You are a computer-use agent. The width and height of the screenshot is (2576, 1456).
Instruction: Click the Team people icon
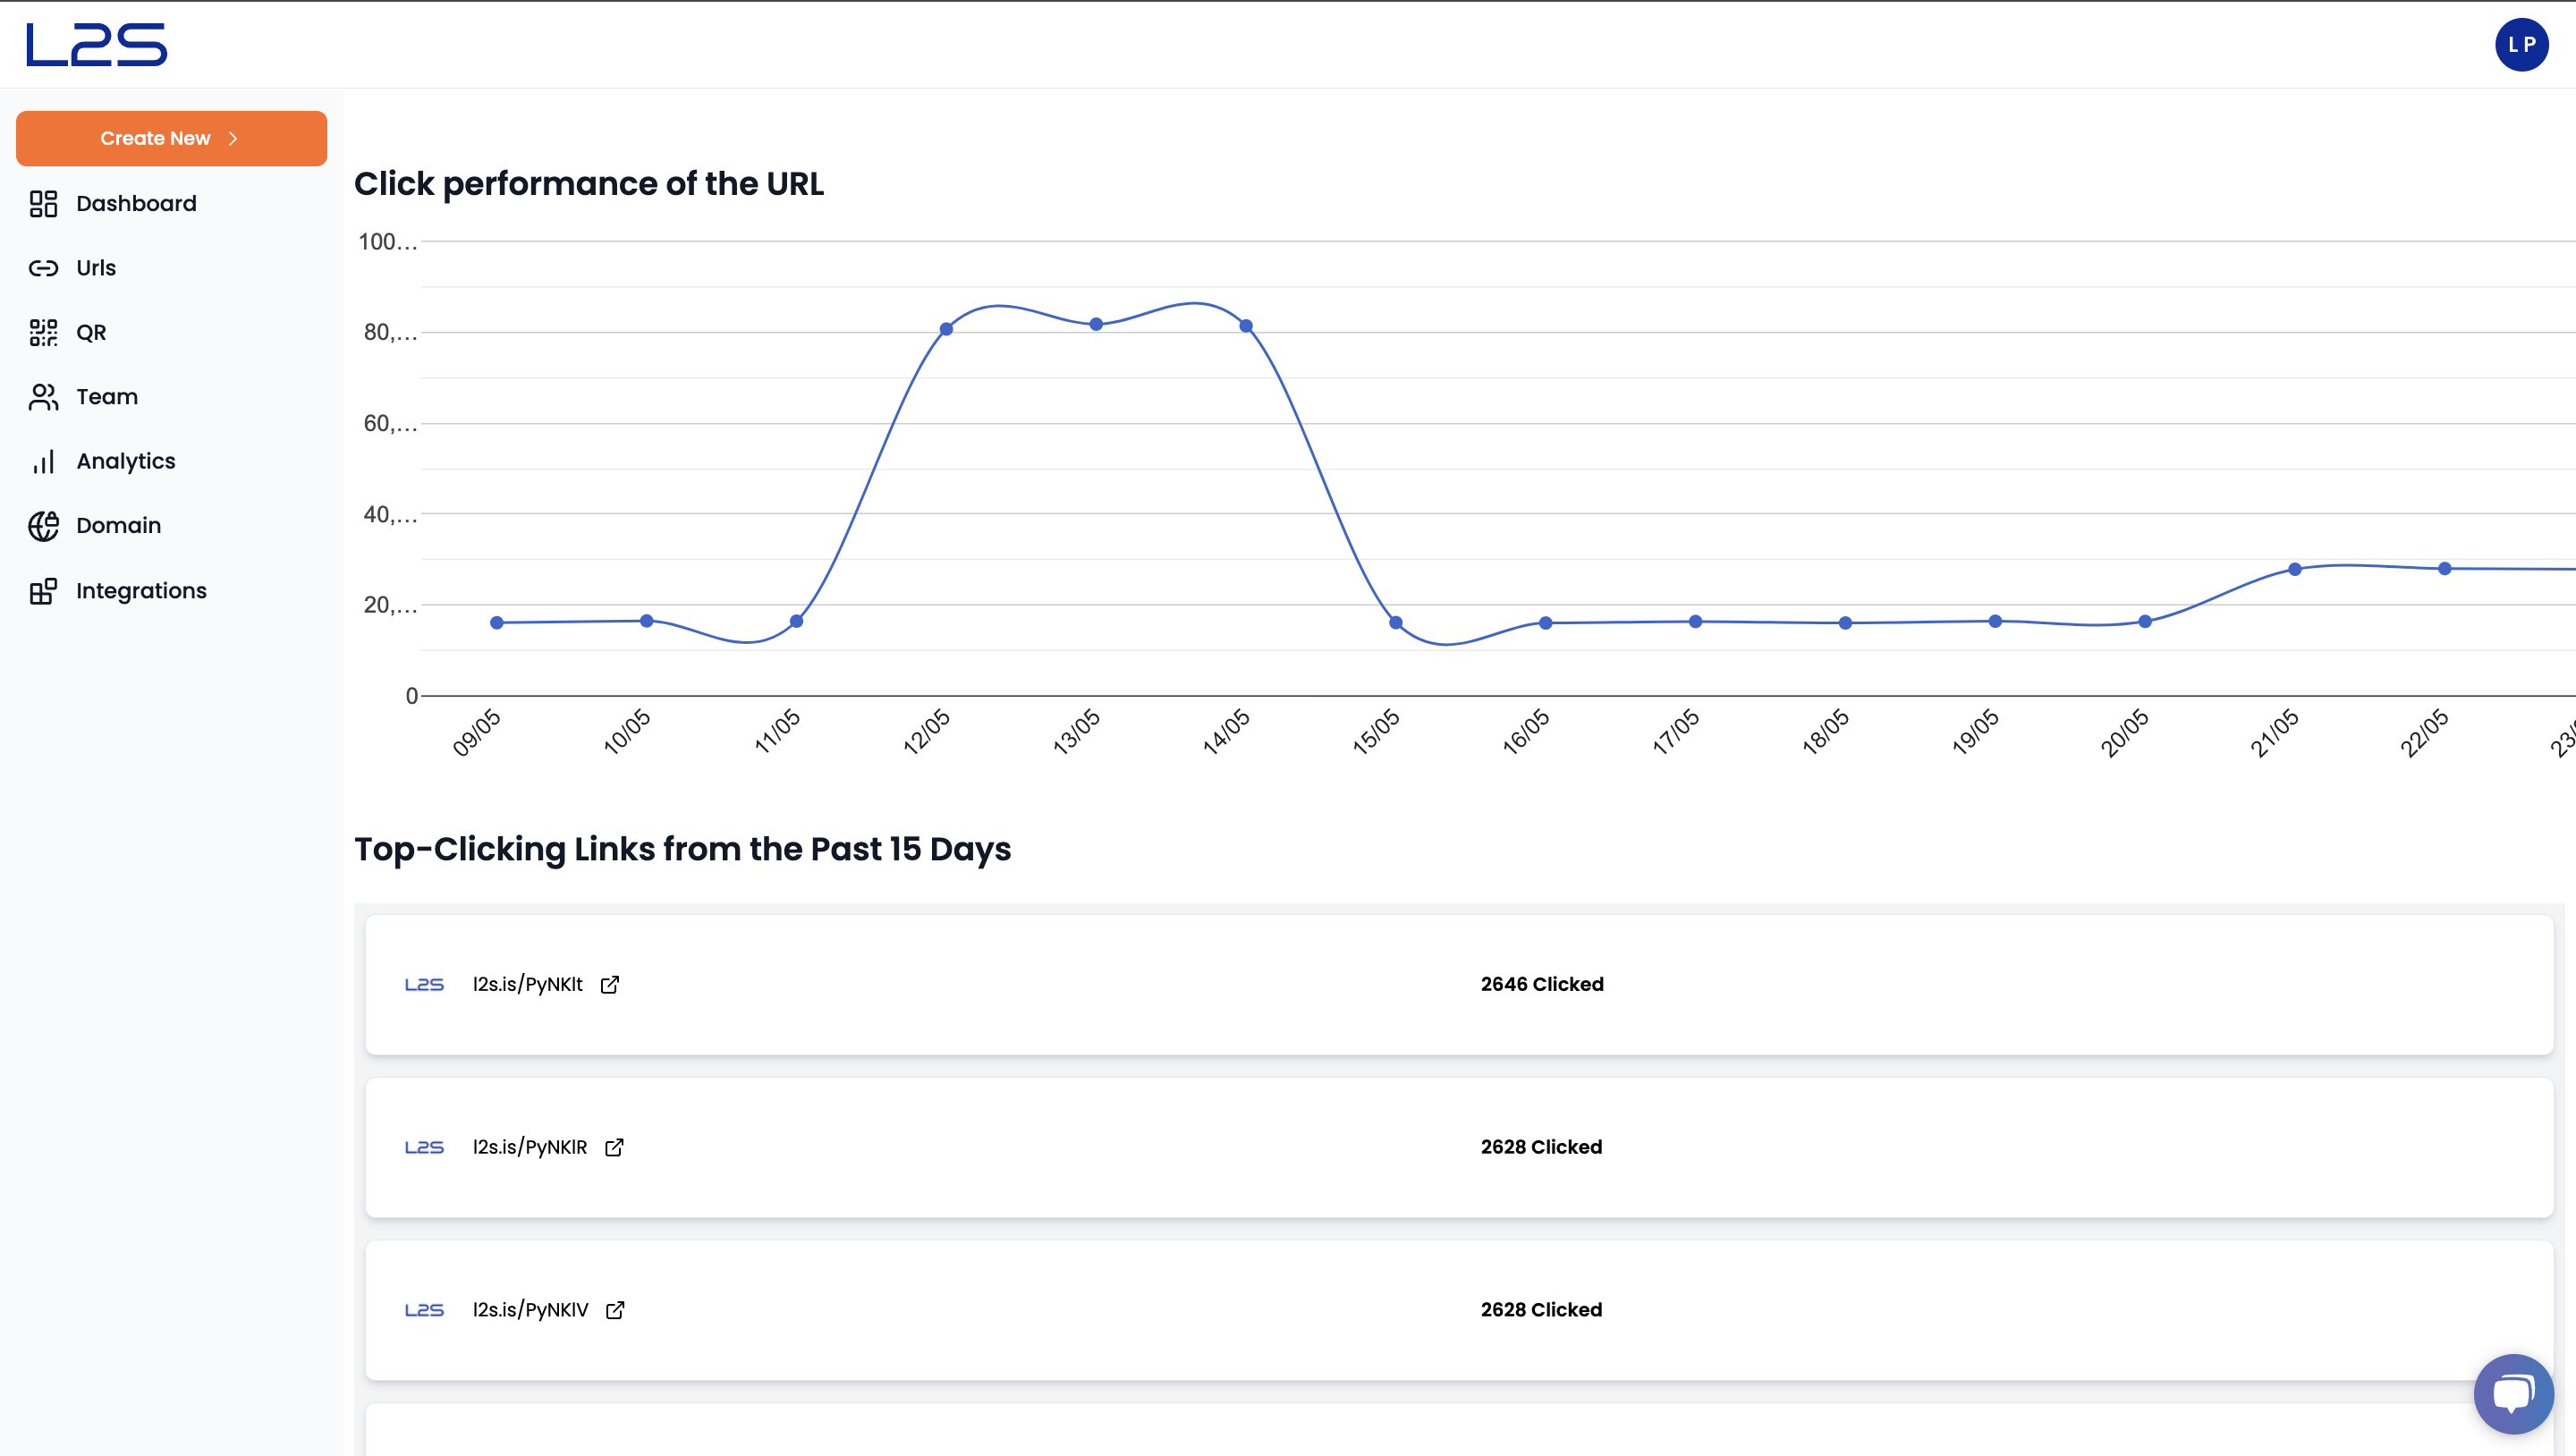(x=43, y=397)
